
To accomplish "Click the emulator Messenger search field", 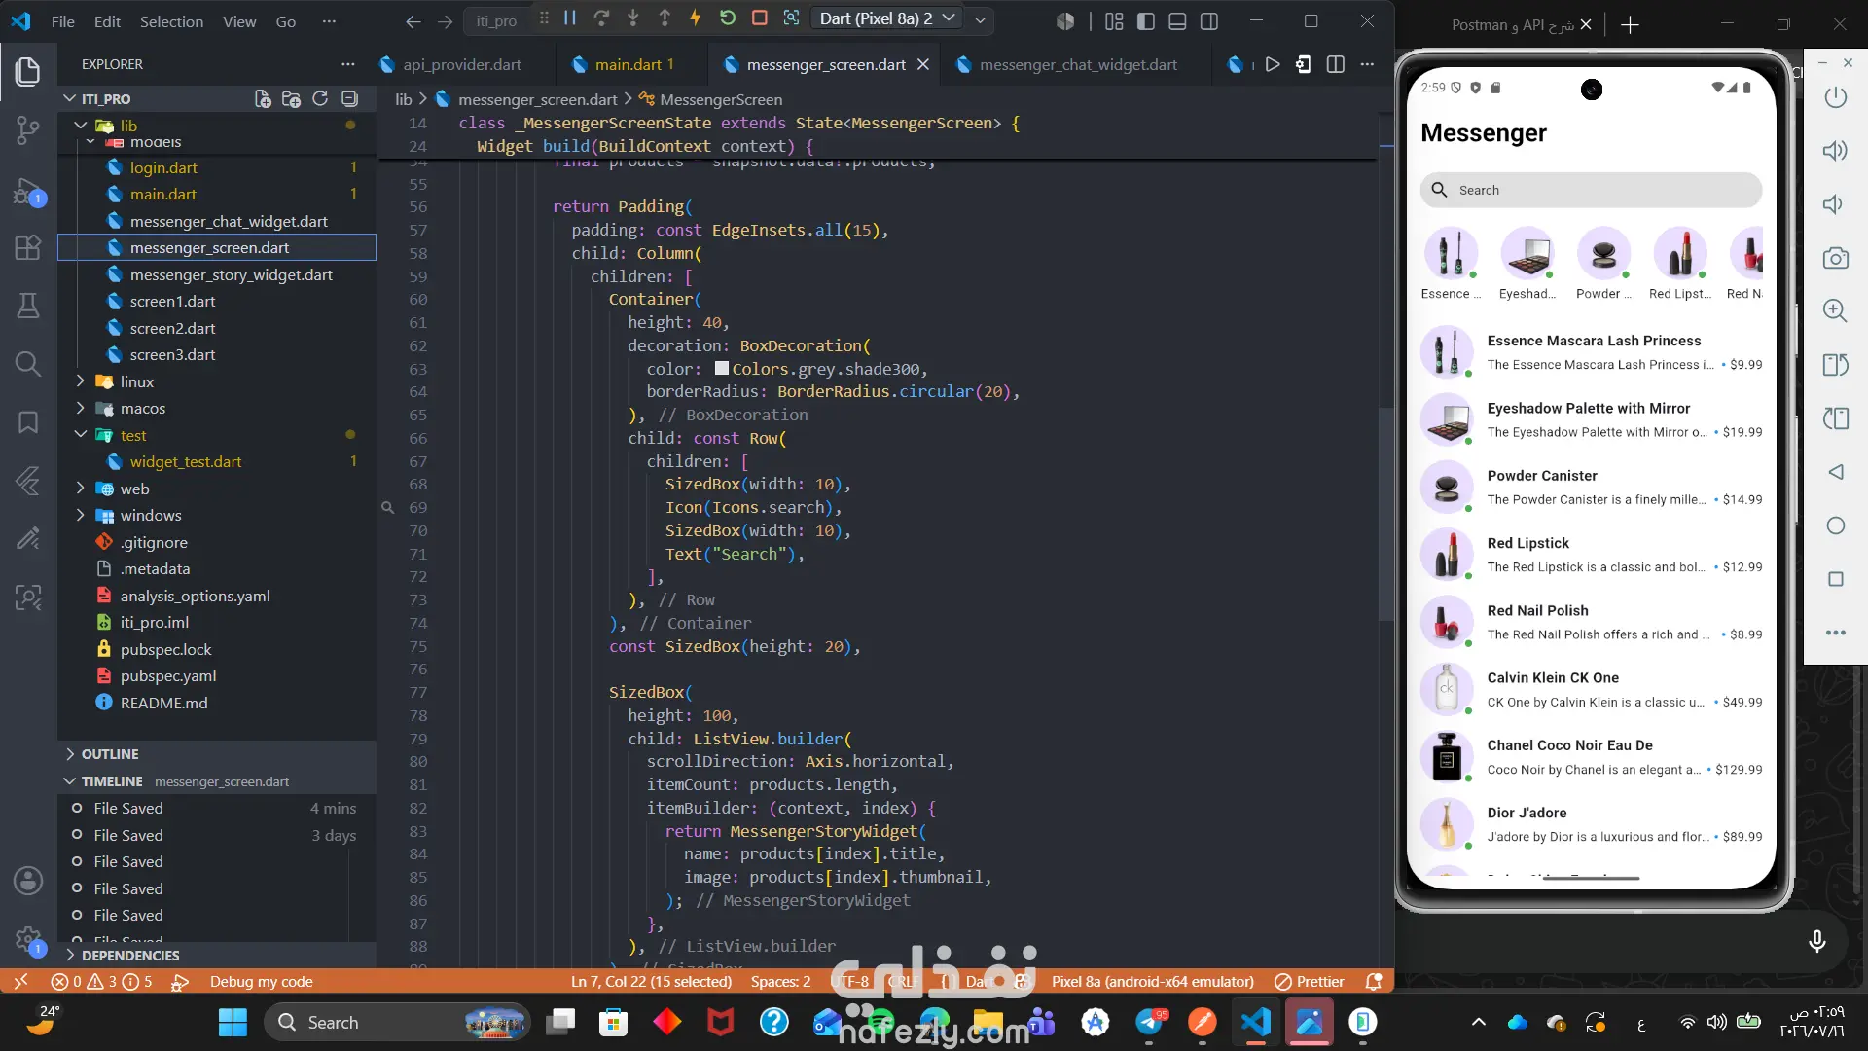I will (x=1591, y=190).
